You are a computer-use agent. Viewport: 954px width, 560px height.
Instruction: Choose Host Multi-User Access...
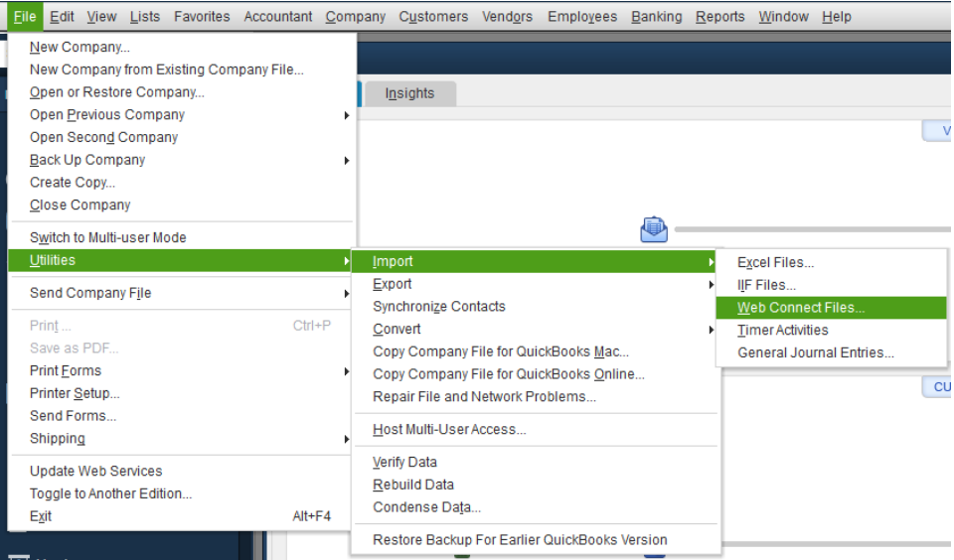tap(536, 429)
